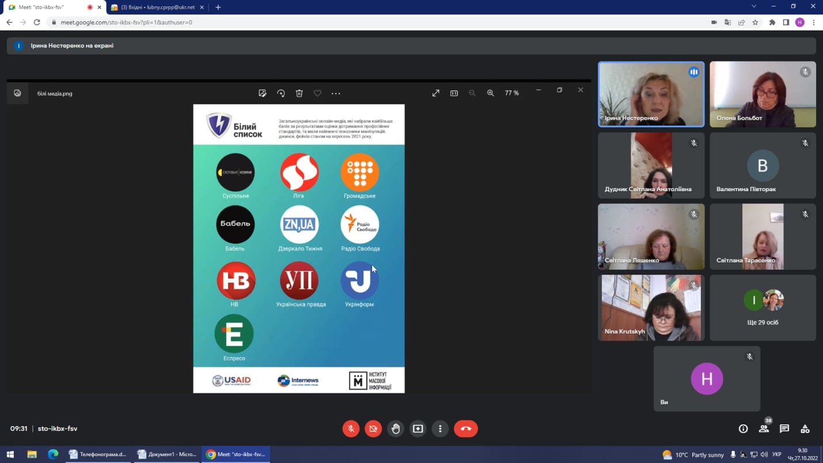
Task: Click your own 'Ви' tile
Action: 707,379
